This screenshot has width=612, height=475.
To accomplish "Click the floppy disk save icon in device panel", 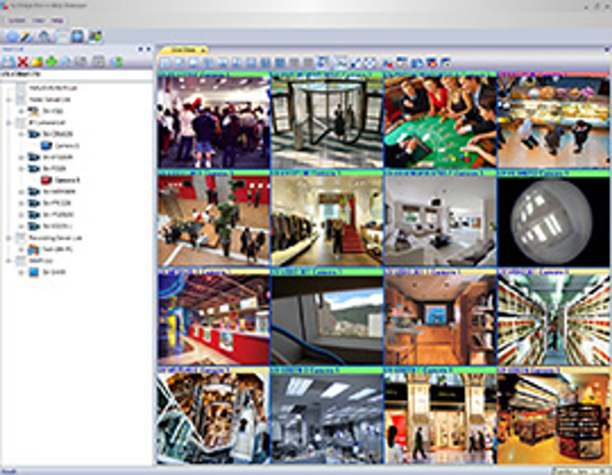I will tap(8, 62).
